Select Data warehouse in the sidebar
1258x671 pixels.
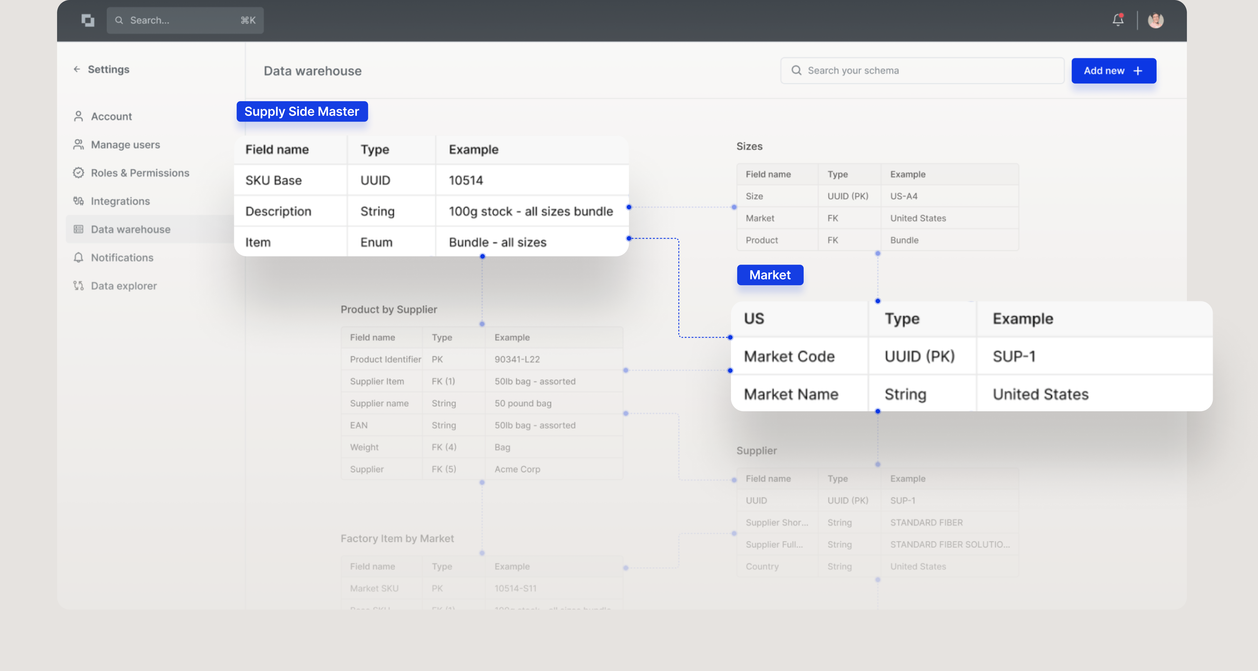click(130, 230)
